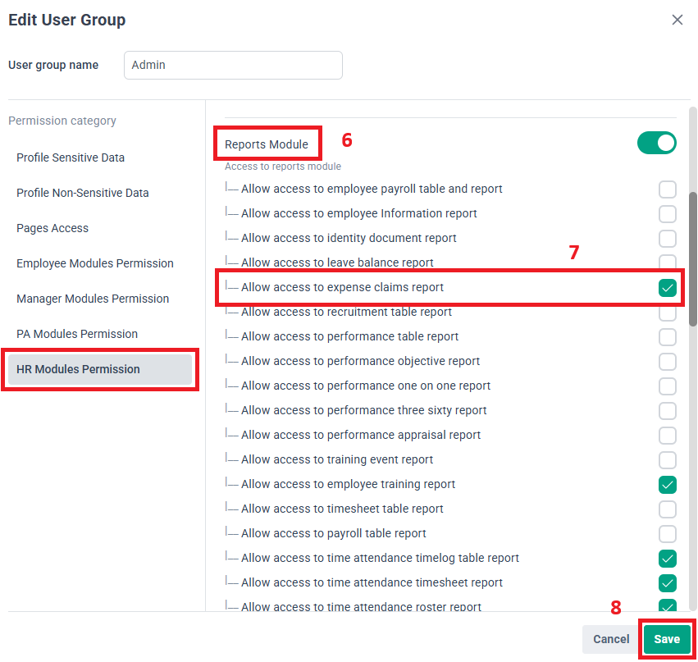
Task: Enable employee Information report access checkbox
Action: tap(668, 214)
